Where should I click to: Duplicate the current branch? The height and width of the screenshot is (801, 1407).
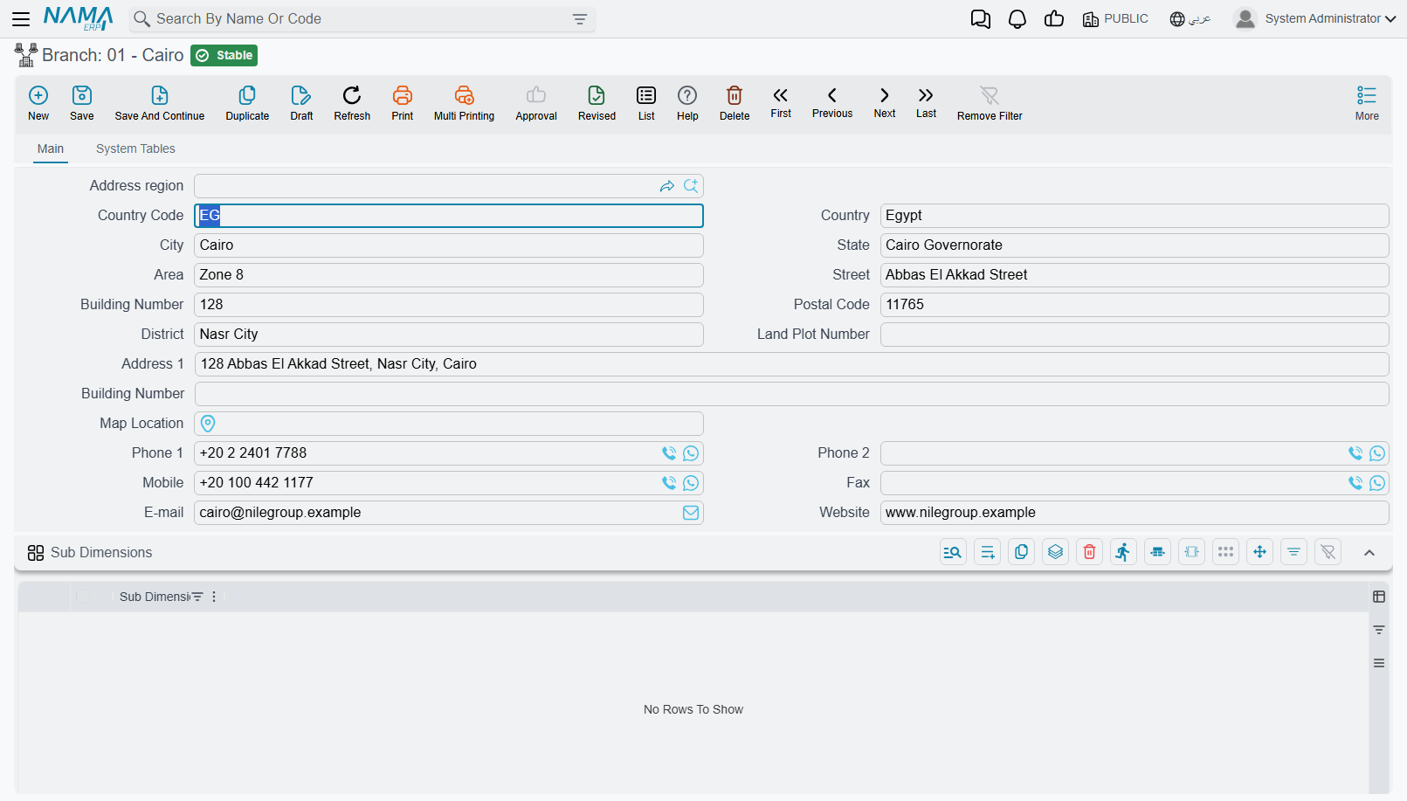point(247,103)
